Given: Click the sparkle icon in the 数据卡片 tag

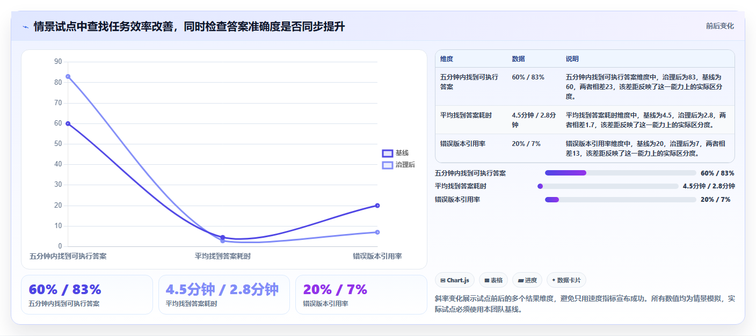Looking at the screenshot, I should [x=554, y=280].
